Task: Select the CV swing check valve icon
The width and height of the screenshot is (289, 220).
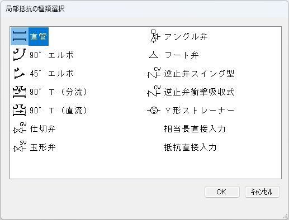Action: pyautogui.click(x=154, y=73)
